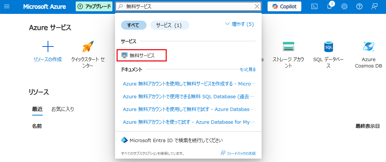Click フィードバックの送信 link
The width and height of the screenshot is (386, 162).
[238, 153]
